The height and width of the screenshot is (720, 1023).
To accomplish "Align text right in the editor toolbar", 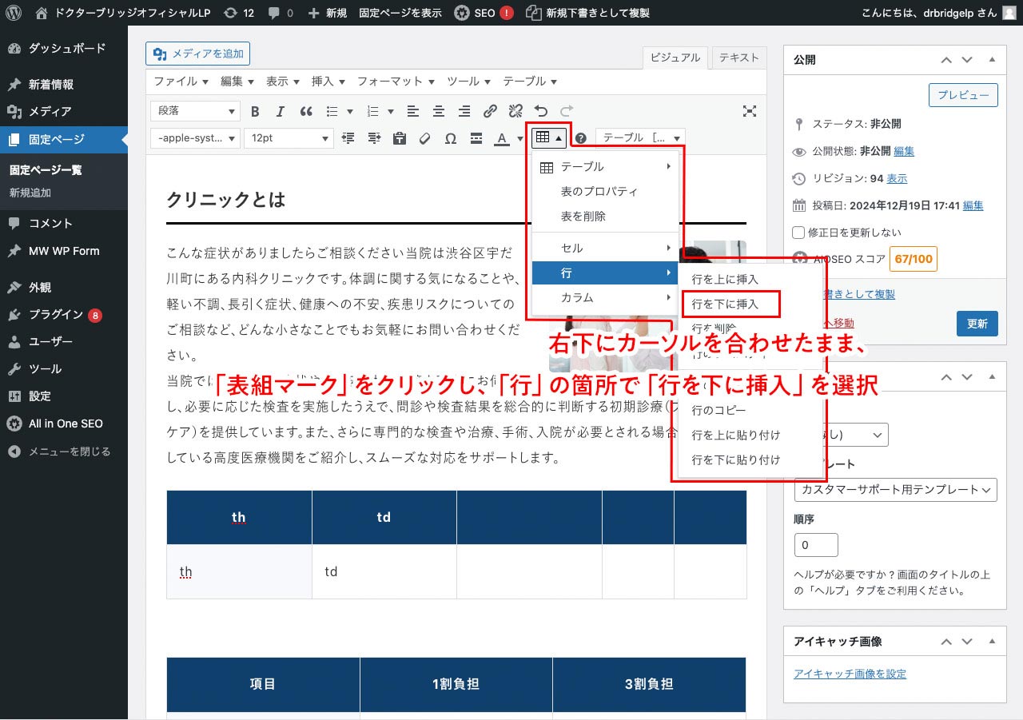I will (464, 112).
